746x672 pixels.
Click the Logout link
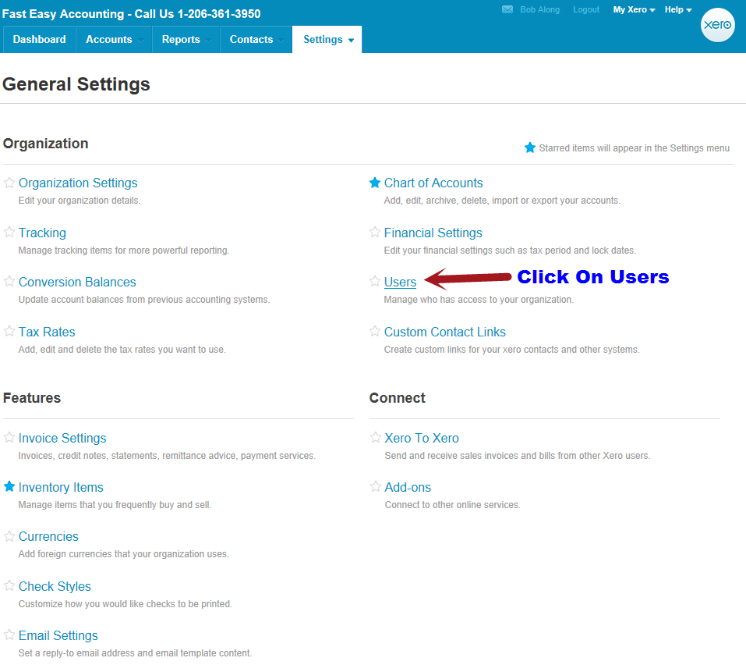586,10
